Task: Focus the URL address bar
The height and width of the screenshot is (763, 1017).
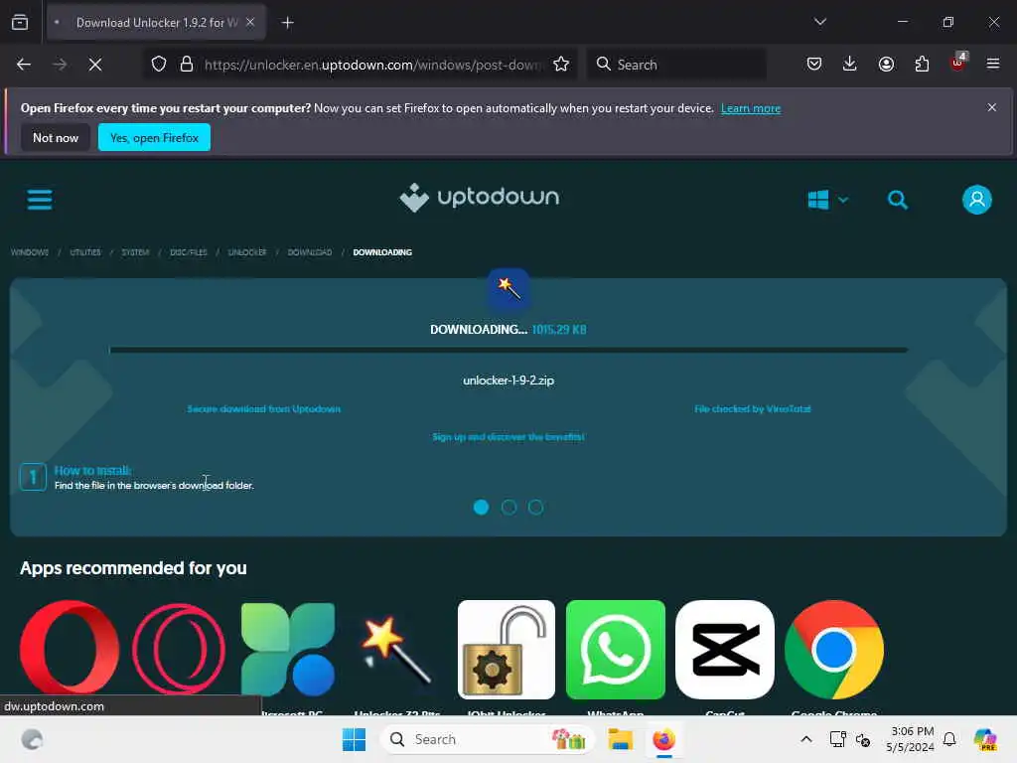Action: [371, 65]
